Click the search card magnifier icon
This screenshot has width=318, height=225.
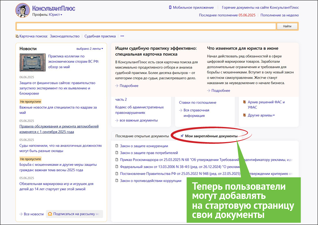[x=17, y=36]
